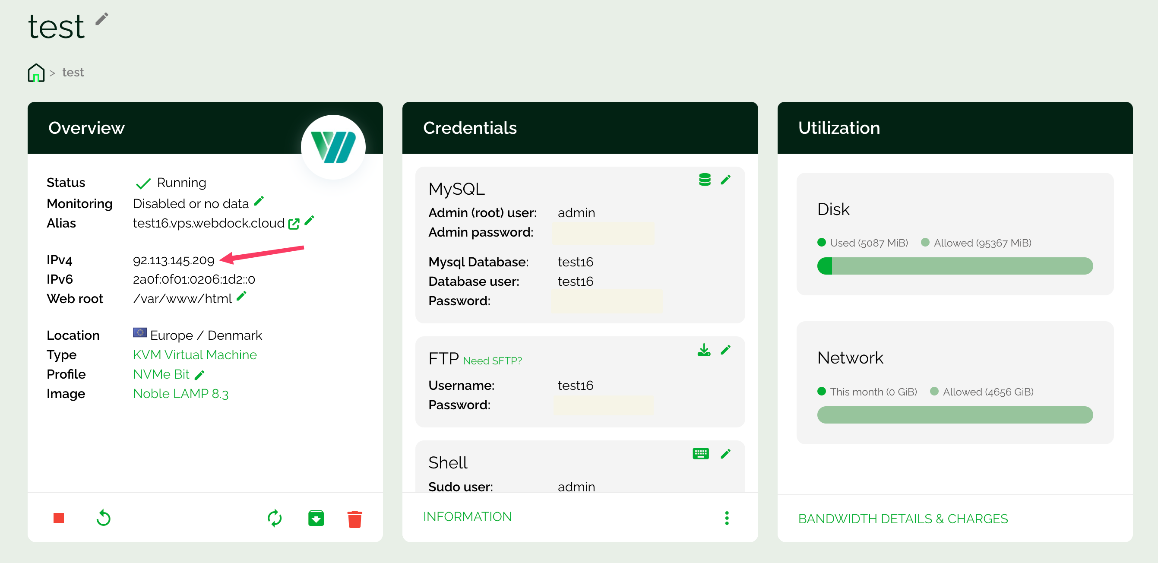Edit the Monitoring setting pencil icon
Screen dimensions: 1158x563
pos(259,201)
